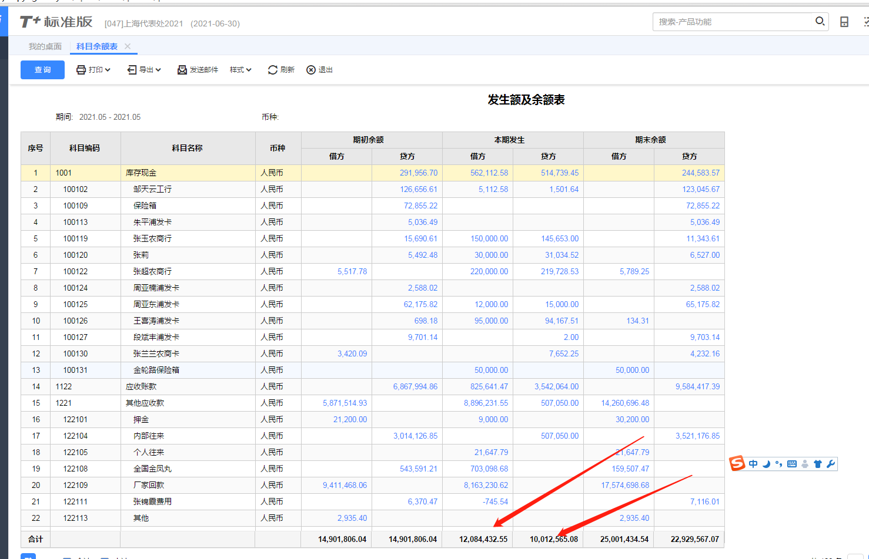Toggle Sogou punctuation mode icon
869x559 pixels.
pyautogui.click(x=778, y=464)
